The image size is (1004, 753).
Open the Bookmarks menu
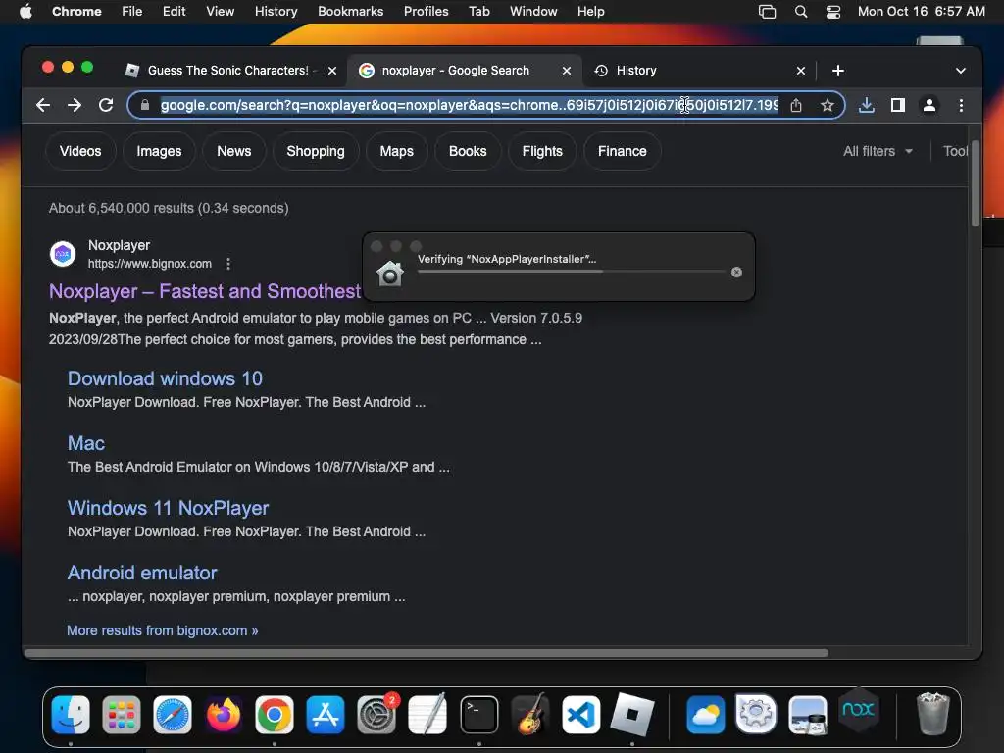(x=350, y=12)
